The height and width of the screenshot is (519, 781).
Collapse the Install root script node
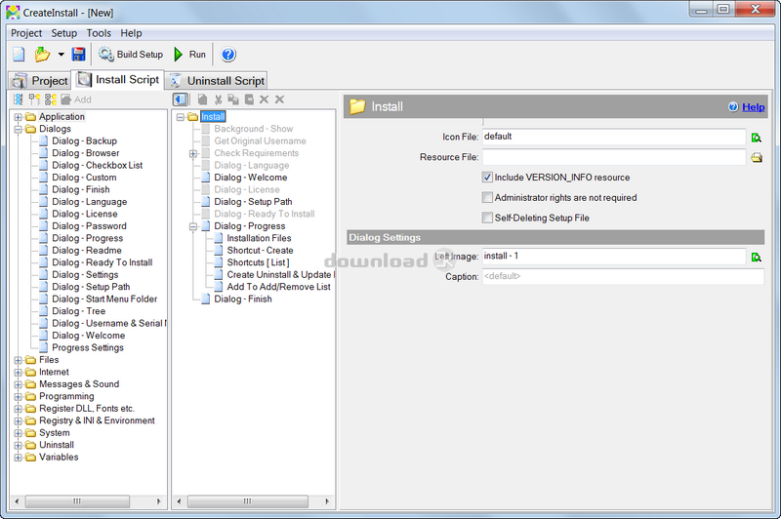click(181, 117)
